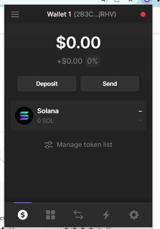
Task: Click the Solana logo icon
Action: click(x=24, y=116)
